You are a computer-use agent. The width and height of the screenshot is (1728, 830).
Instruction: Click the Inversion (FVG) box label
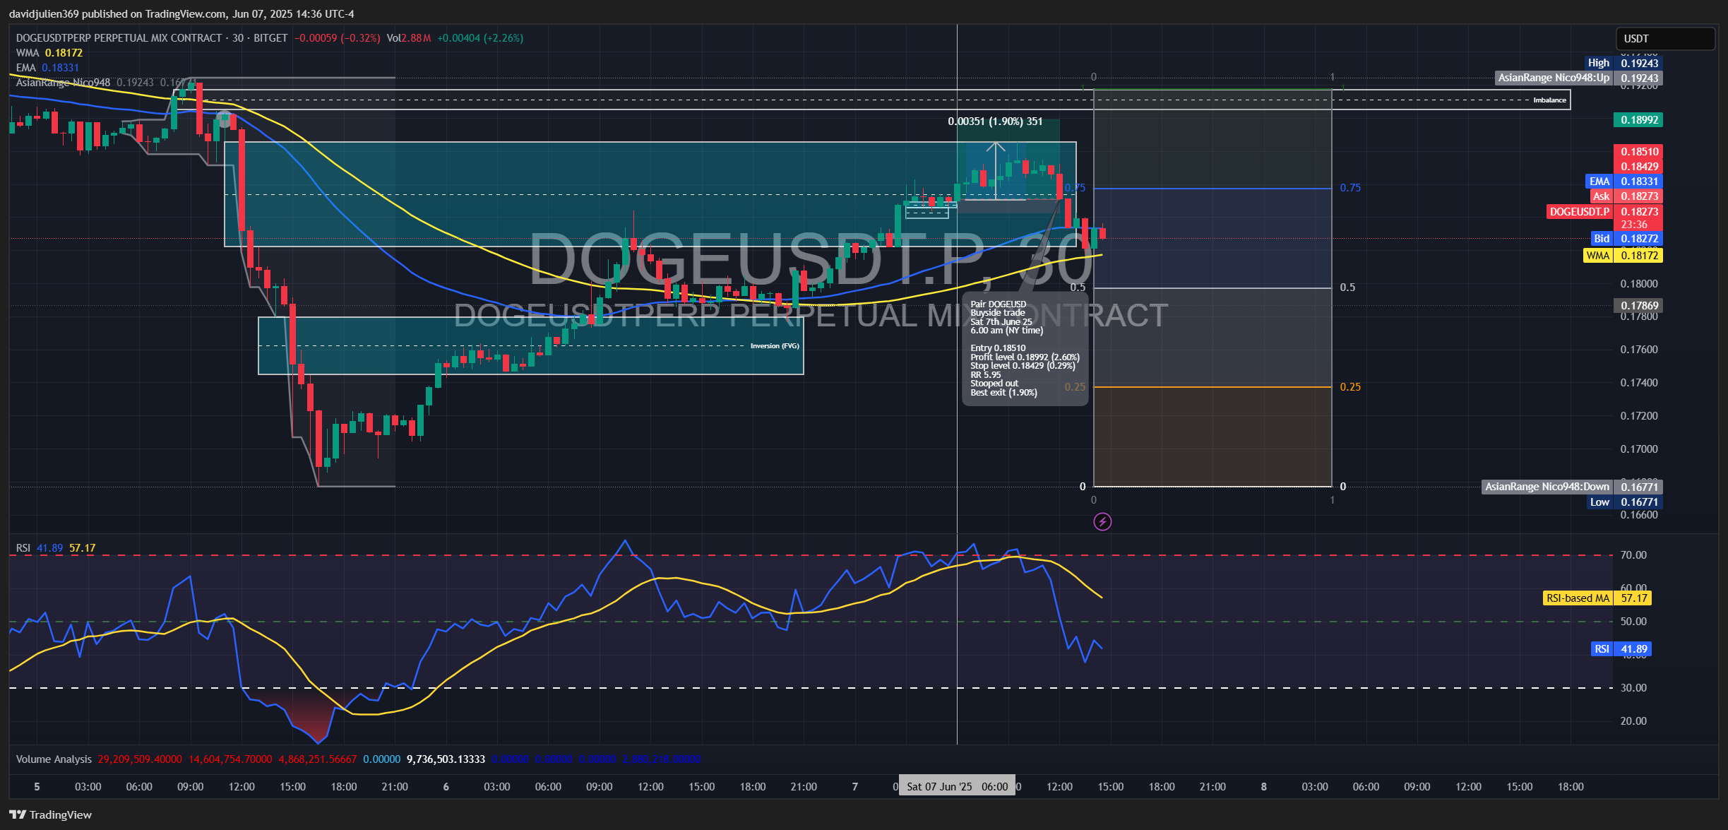(775, 346)
